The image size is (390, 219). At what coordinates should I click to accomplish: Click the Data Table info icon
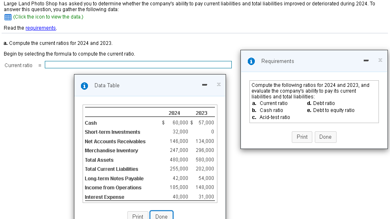tap(84, 86)
